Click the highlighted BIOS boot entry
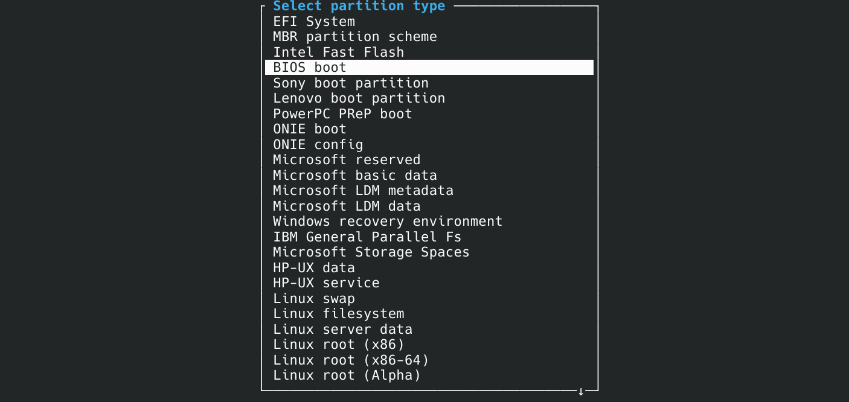 coord(309,67)
